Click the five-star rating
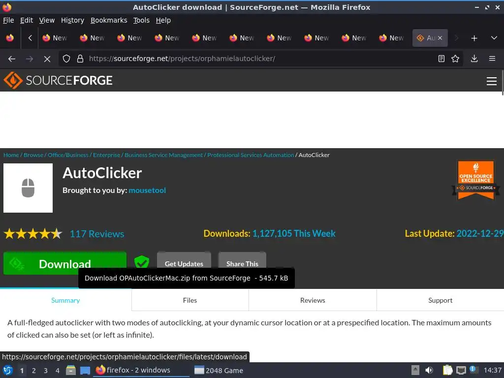The width and height of the screenshot is (504, 378). click(33, 234)
